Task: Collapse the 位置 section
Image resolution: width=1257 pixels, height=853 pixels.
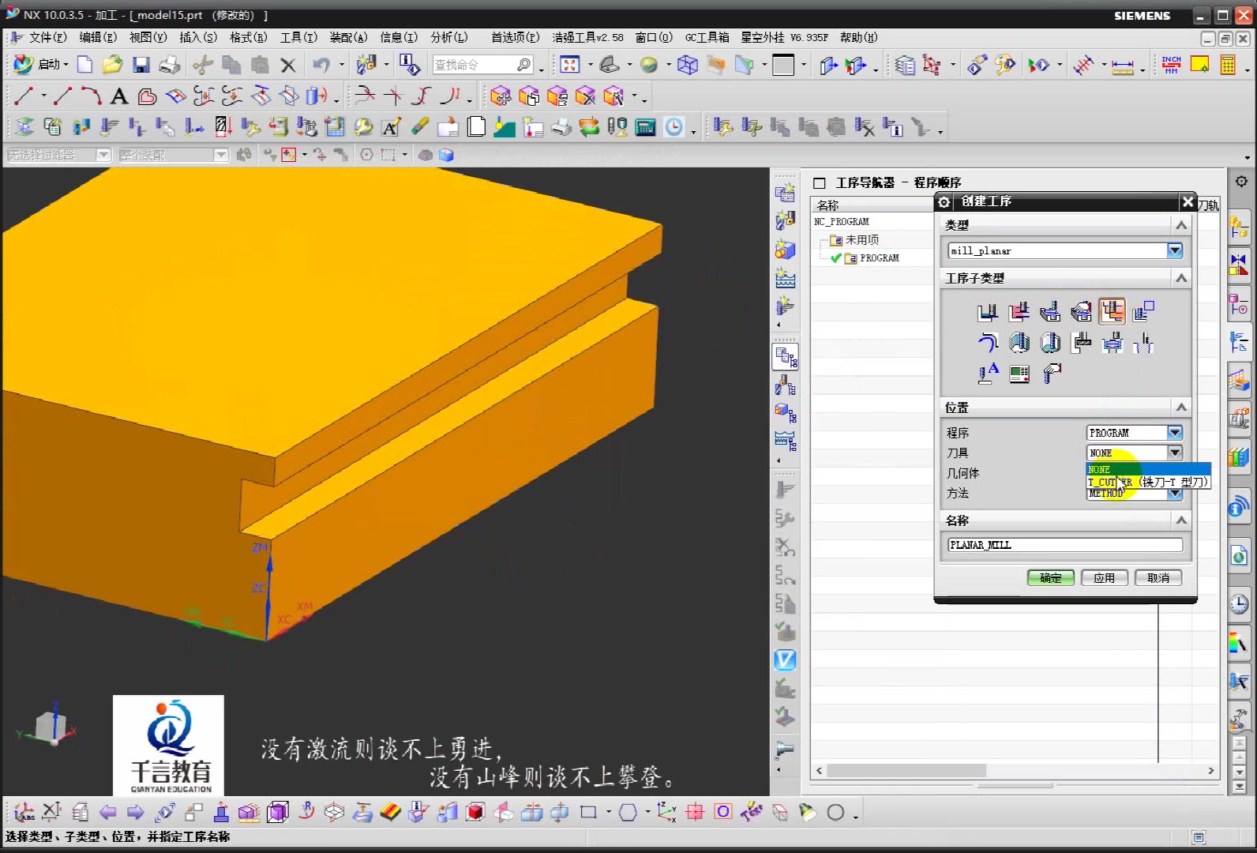Action: 1181,408
